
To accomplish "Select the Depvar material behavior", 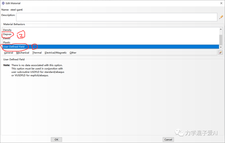I will tap(7, 34).
